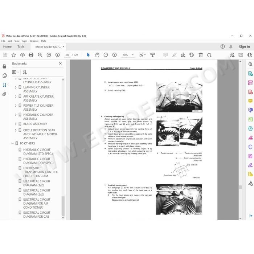The height and width of the screenshot is (254, 254).
Task: Open Comment tool in right pane
Action: [250, 101]
